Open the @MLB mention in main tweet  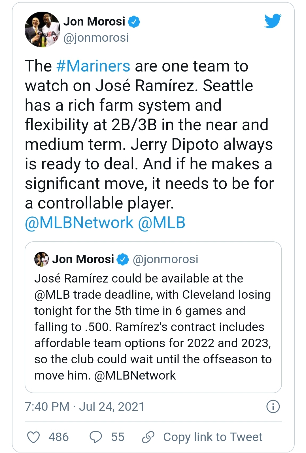click(161, 222)
